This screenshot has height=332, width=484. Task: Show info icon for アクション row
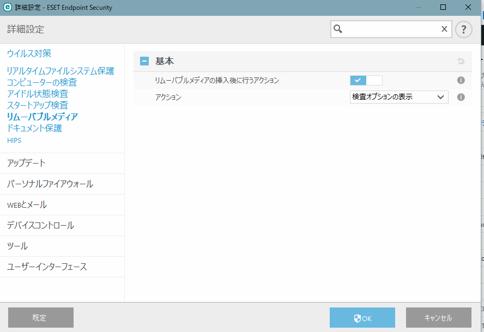coord(461,97)
